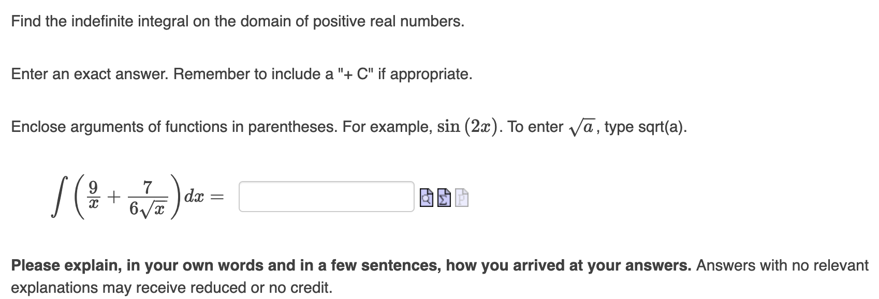The height and width of the screenshot is (299, 879).
Task: Click the last document icon in the row
Action: (462, 198)
